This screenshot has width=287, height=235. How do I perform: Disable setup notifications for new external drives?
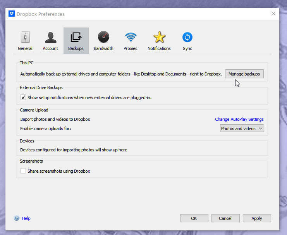[x=23, y=98]
